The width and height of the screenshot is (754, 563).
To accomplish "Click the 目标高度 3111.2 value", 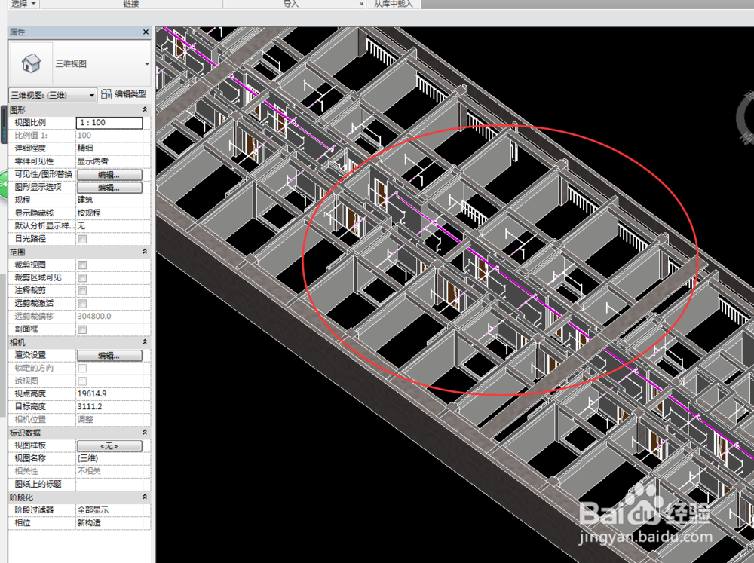I will [x=109, y=407].
